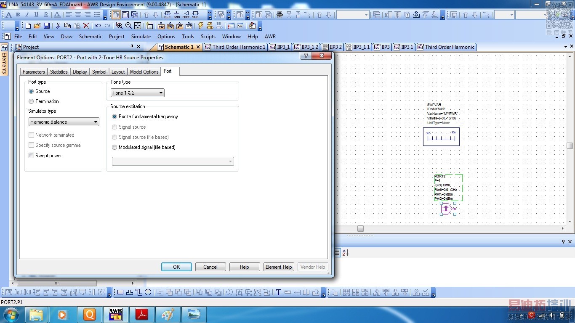Click the Project panel pin icon
The width and height of the screenshot is (575, 323).
(132, 47)
